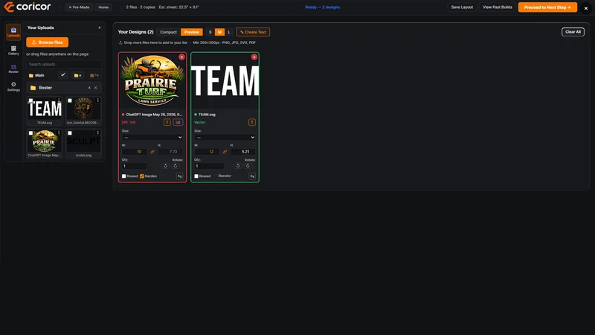Click the Coricor logo
Image resolution: width=595 pixels, height=335 pixels.
coord(28,7)
